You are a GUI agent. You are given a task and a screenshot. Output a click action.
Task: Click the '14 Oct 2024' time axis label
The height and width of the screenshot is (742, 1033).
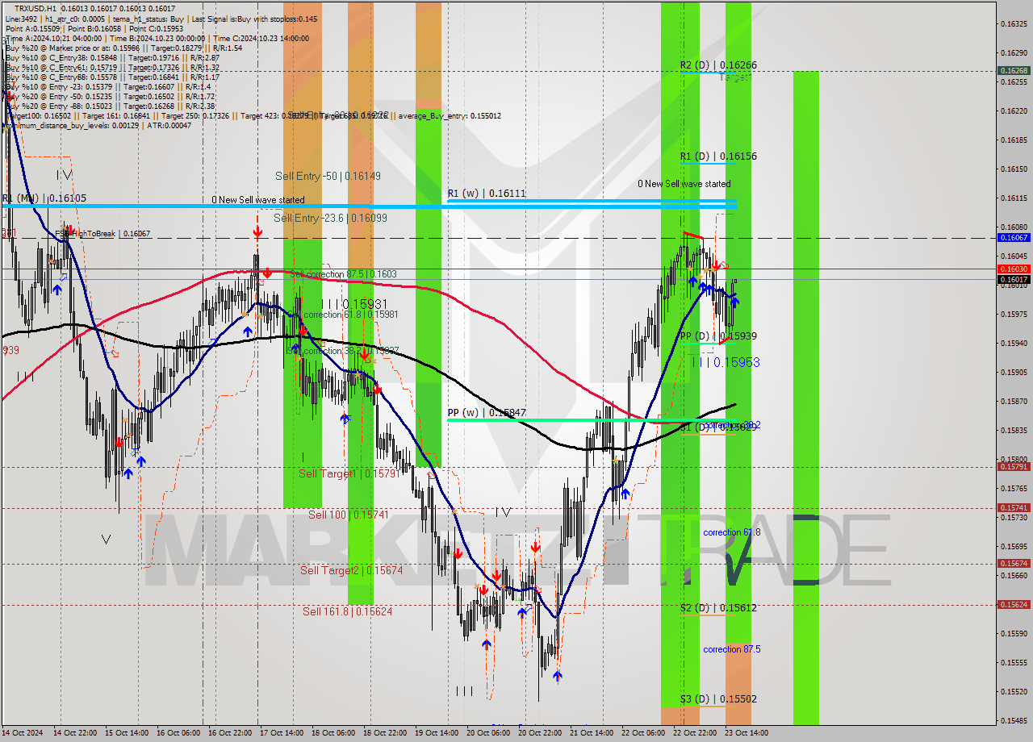22,733
